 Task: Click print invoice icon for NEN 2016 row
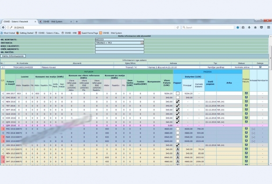click(246, 101)
